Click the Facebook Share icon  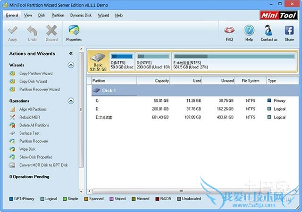(x=289, y=32)
